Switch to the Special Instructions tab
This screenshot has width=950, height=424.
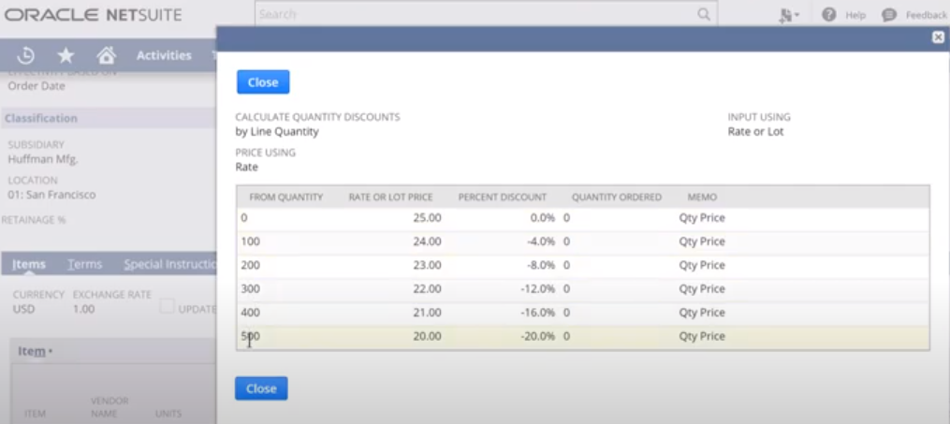(170, 264)
